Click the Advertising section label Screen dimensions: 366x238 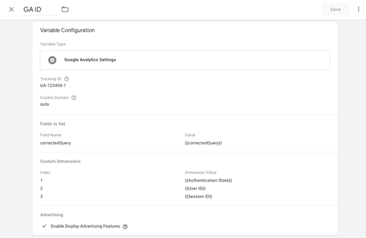pyautogui.click(x=51, y=215)
